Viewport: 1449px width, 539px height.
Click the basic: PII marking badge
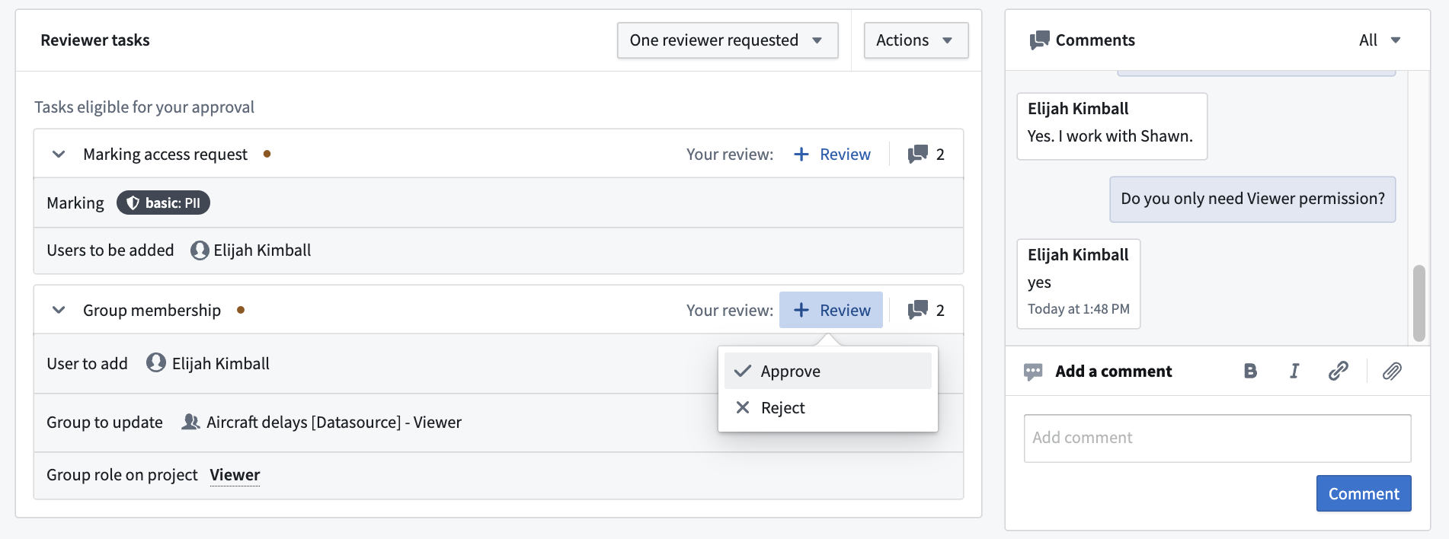tap(163, 203)
